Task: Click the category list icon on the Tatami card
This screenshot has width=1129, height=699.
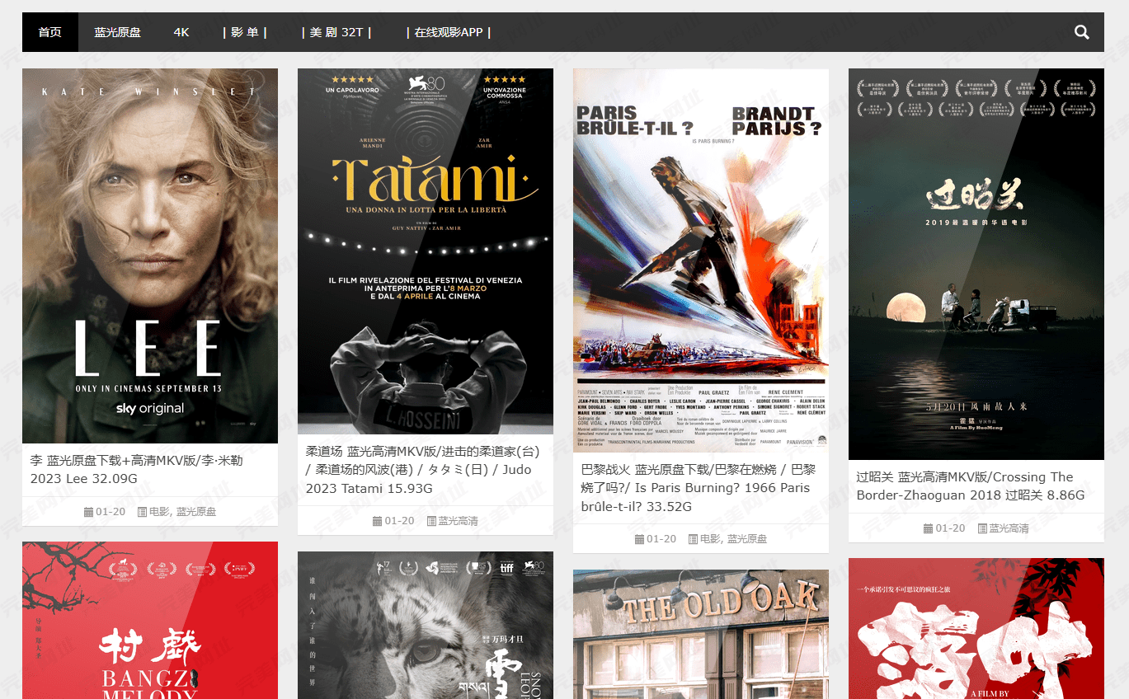Action: 431,521
